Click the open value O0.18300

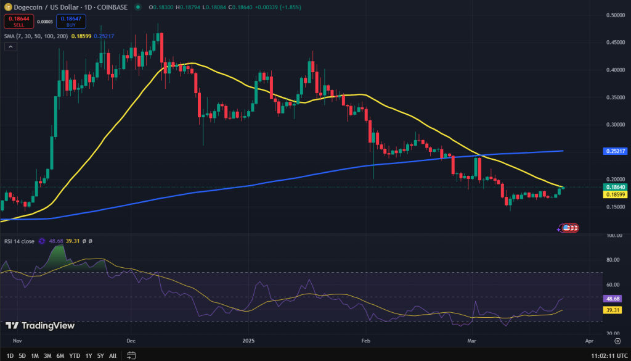(x=161, y=7)
